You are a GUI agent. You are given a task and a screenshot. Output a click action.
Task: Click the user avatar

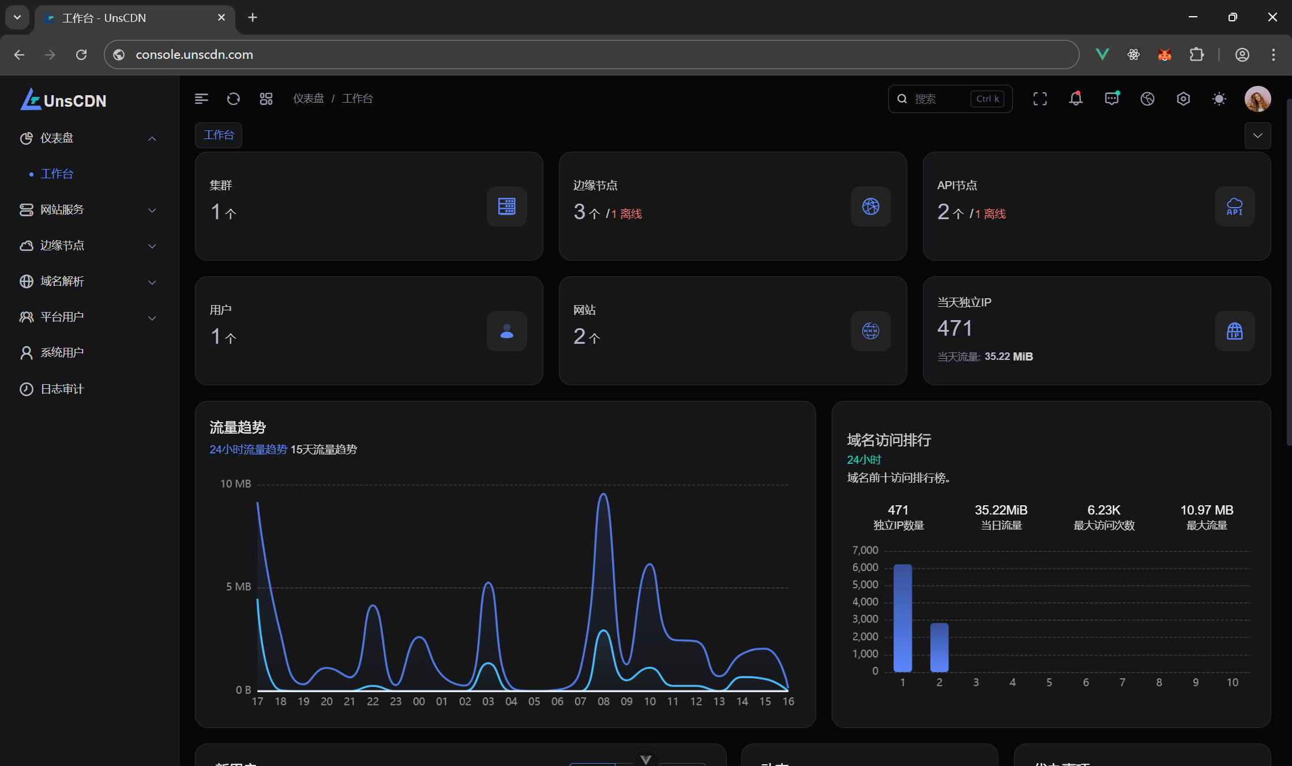[x=1257, y=99]
